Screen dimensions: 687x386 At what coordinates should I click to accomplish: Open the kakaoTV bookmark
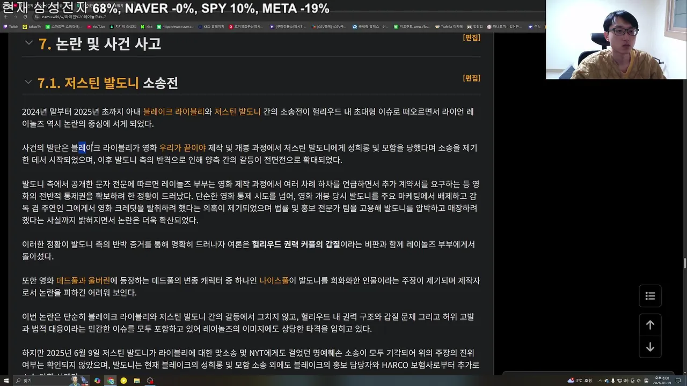pos(32,26)
